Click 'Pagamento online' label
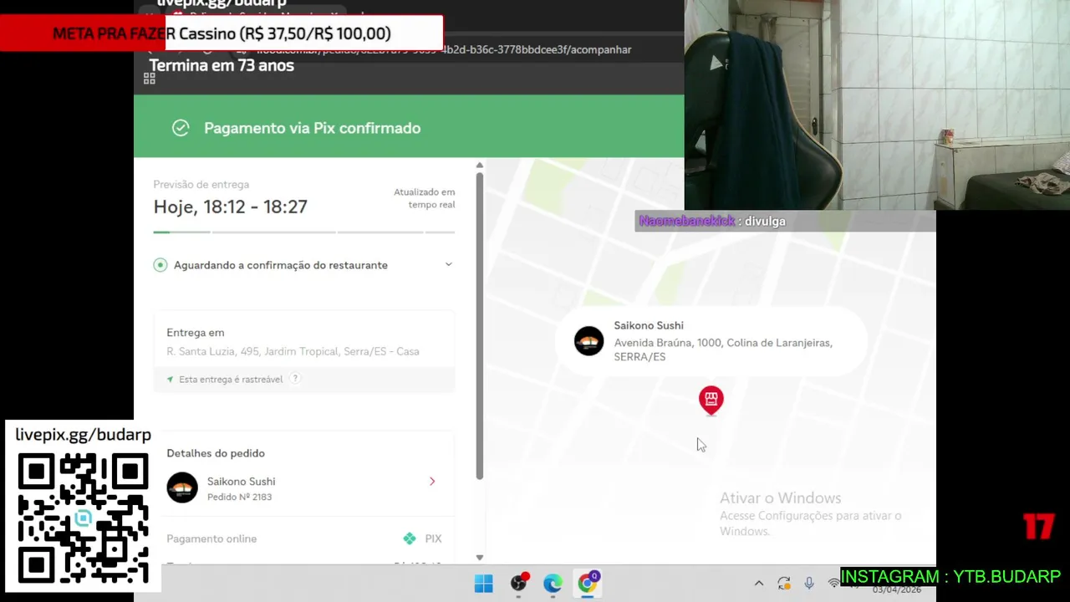The image size is (1070, 602). 211,539
